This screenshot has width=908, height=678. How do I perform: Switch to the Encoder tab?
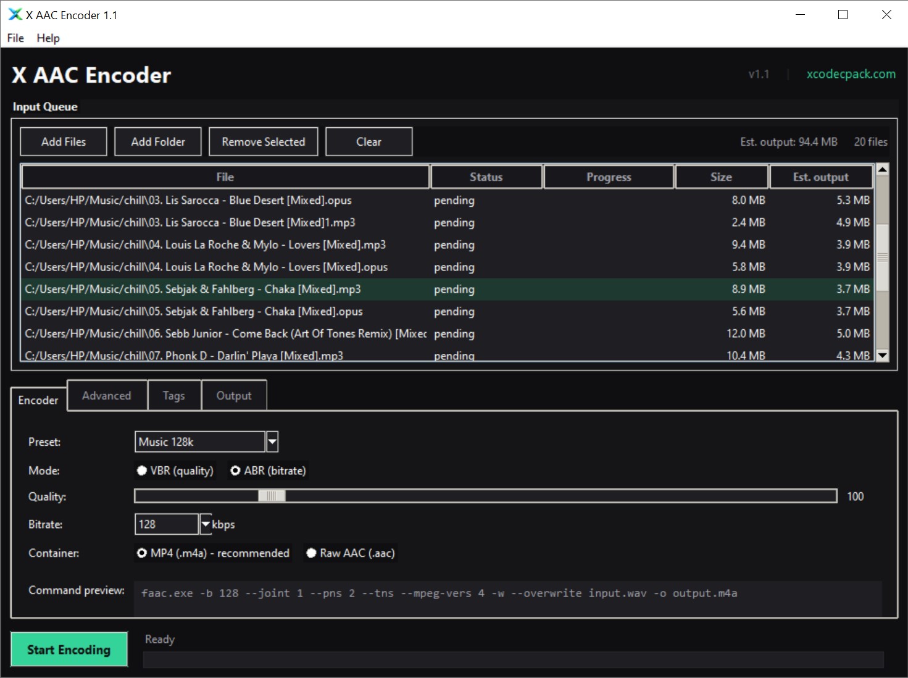point(38,400)
